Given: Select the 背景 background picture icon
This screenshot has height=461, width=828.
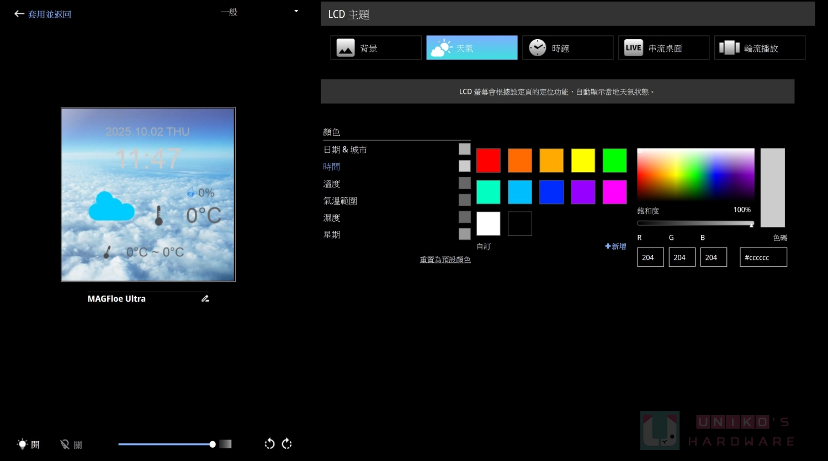Looking at the screenshot, I should coord(346,48).
